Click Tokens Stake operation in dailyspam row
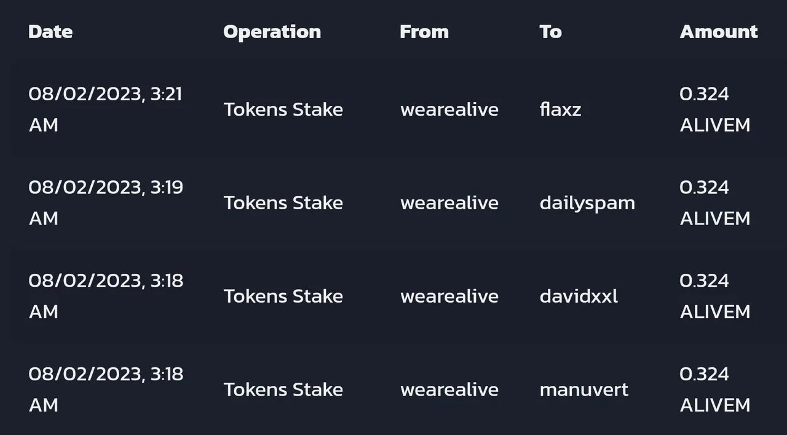787x435 pixels. coord(283,203)
